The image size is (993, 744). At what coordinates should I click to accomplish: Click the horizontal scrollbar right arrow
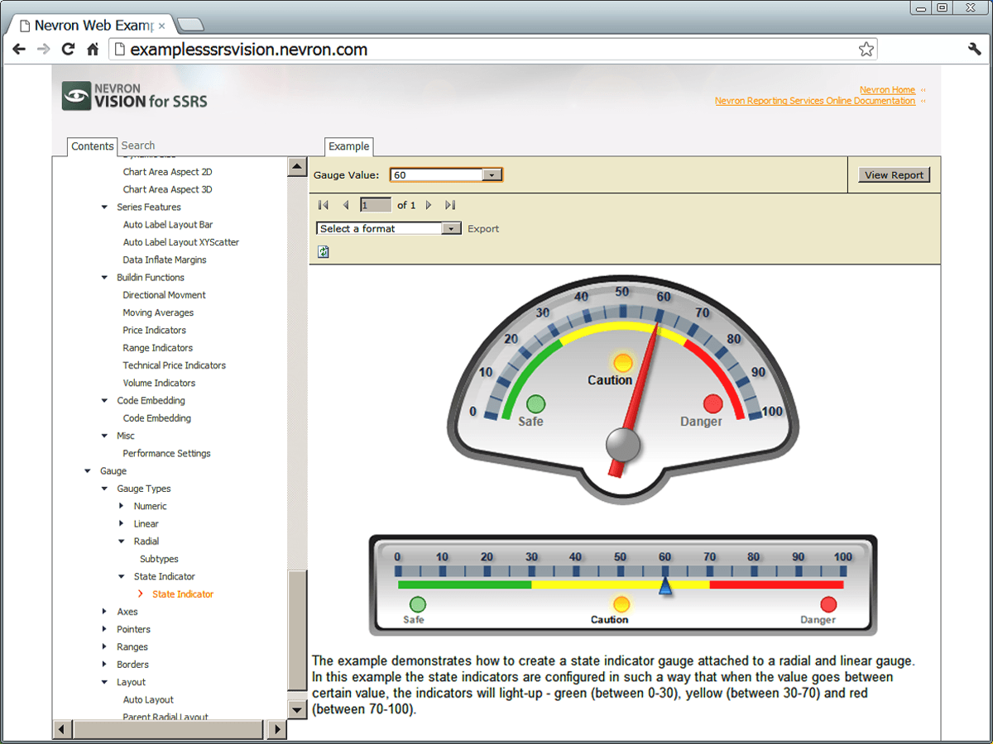coord(277,729)
